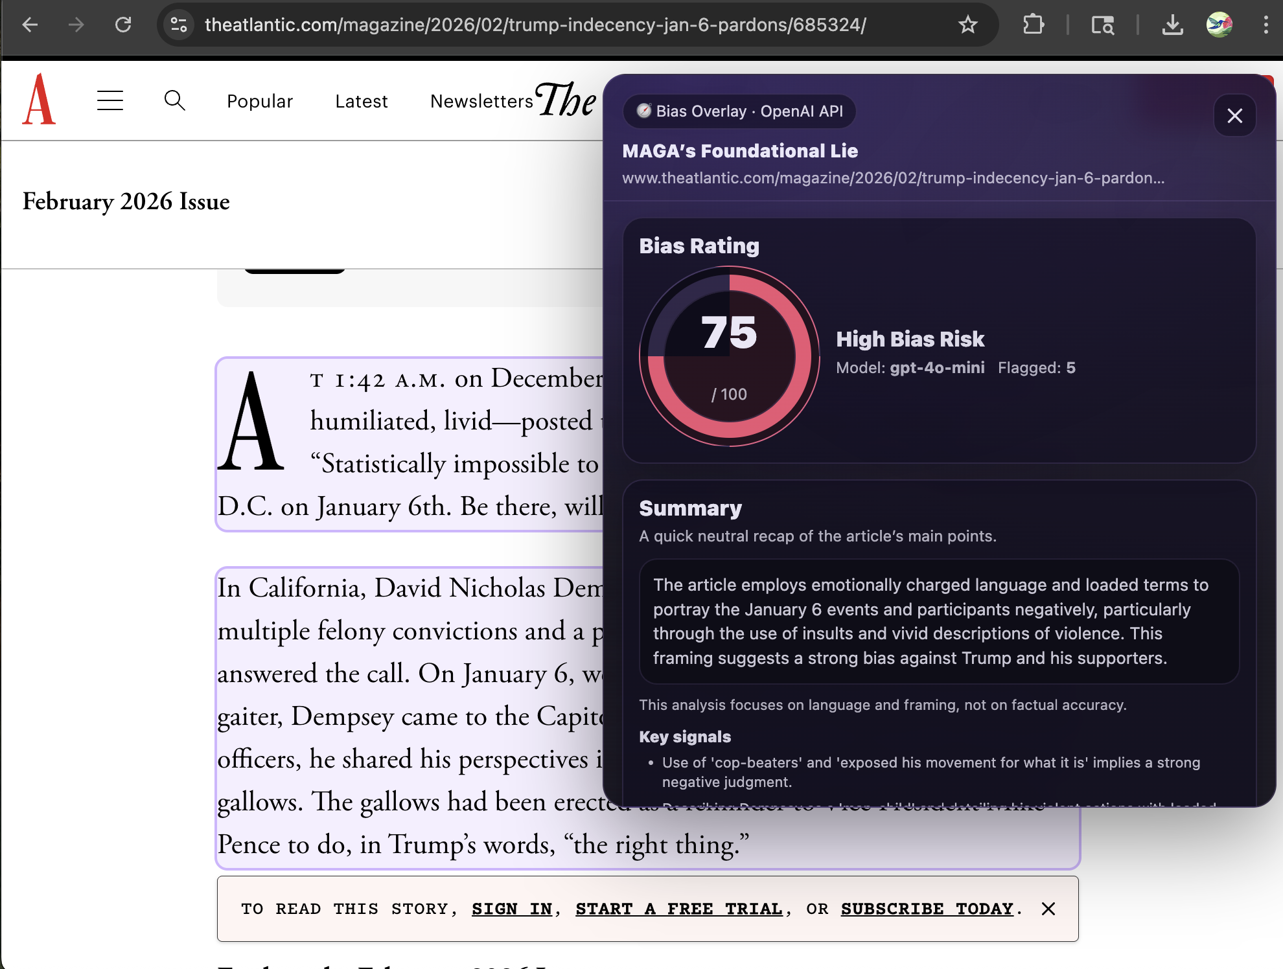Open the Popular nav item
Image resolution: width=1283 pixels, height=969 pixels.
260,101
